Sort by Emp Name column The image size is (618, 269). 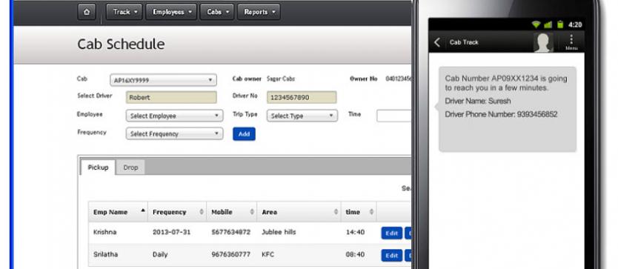point(118,212)
